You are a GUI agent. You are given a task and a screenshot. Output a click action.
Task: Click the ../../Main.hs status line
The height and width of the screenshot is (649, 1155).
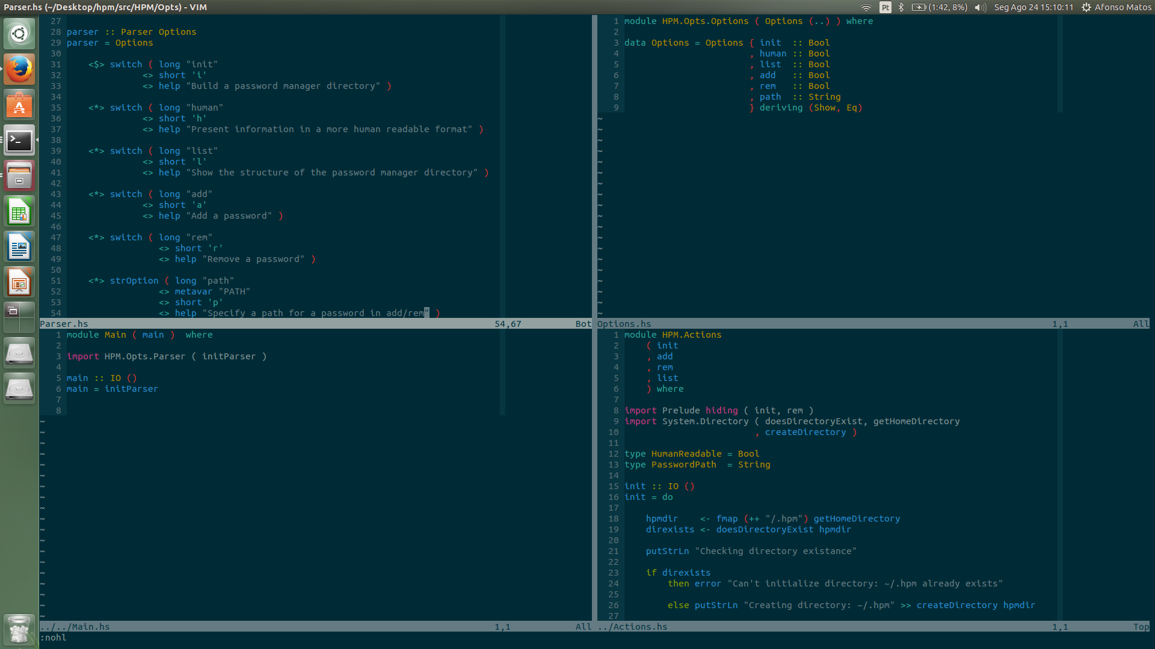(x=316, y=627)
